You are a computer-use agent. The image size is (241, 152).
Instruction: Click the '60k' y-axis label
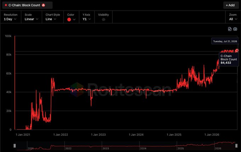(x=9, y=74)
